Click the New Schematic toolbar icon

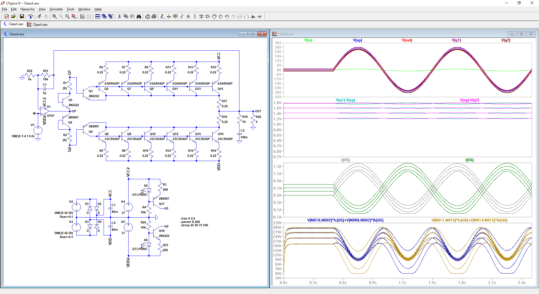click(7, 17)
